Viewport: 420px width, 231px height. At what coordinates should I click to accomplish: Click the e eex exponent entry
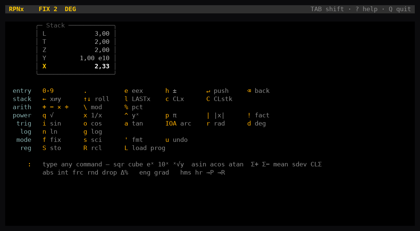134,91
